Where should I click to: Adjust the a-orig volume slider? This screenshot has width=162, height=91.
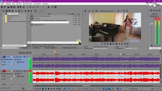tap(12, 62)
